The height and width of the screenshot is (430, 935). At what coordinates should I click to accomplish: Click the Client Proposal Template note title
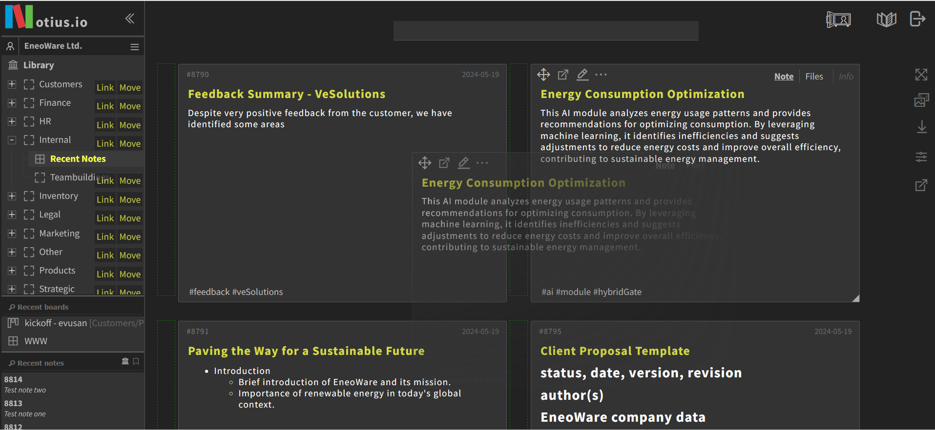(x=615, y=351)
